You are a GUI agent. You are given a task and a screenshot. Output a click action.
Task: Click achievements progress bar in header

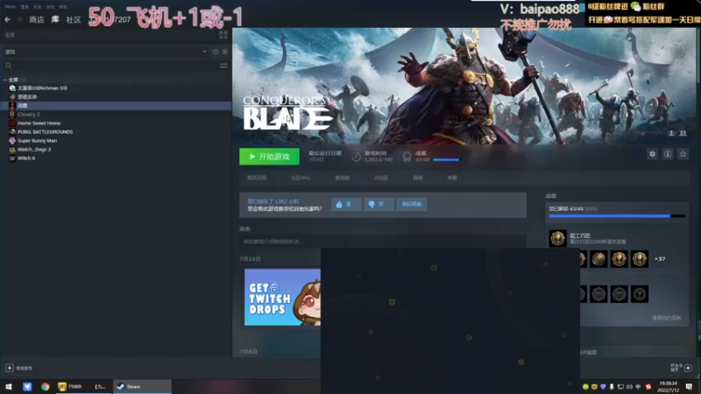coord(446,160)
